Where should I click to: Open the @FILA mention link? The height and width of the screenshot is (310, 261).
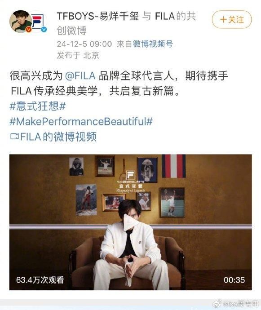click(80, 76)
